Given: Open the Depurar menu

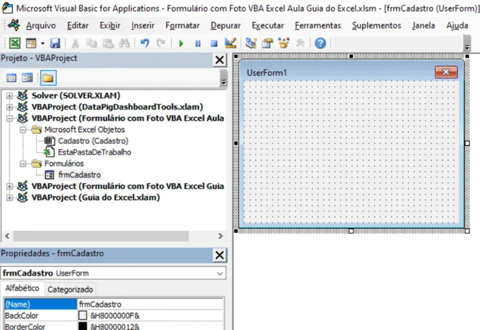Looking at the screenshot, I should [x=225, y=25].
